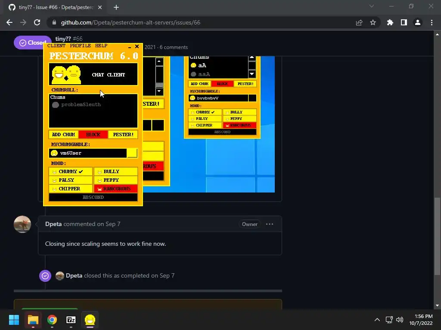Close the Pesterchum window
The height and width of the screenshot is (330, 441).
[x=137, y=46]
